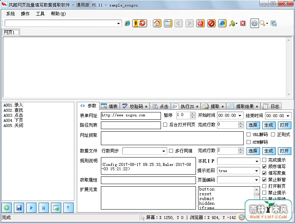The height and width of the screenshot is (223, 295).
Task: Click 生成 button in the 数据文件 row
Action: [x=269, y=151]
